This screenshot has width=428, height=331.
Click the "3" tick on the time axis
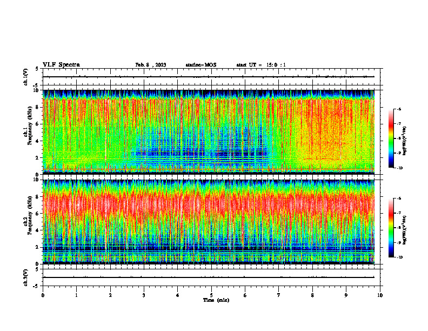(x=144, y=295)
